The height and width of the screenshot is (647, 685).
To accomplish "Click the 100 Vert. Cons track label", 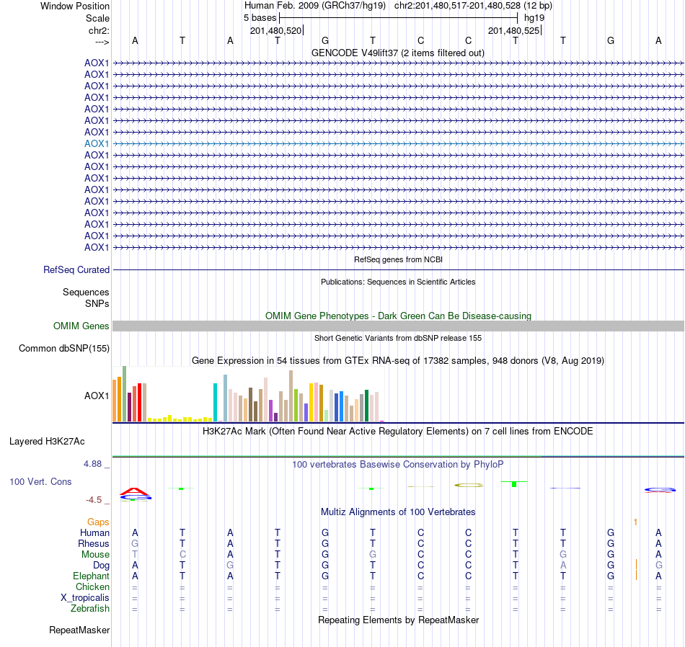I will pyautogui.click(x=40, y=481).
